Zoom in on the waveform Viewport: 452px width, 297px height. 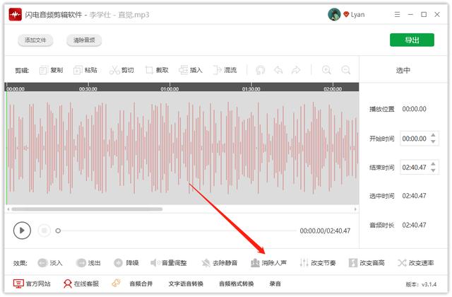click(x=326, y=70)
